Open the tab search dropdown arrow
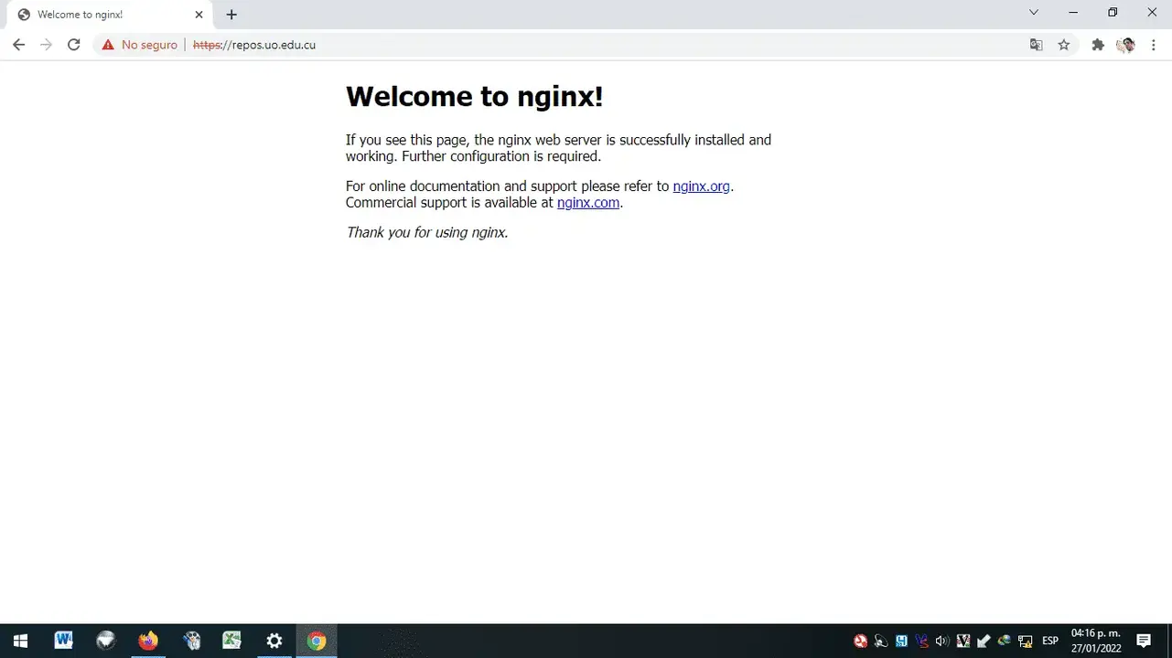The image size is (1172, 658). point(1033,13)
